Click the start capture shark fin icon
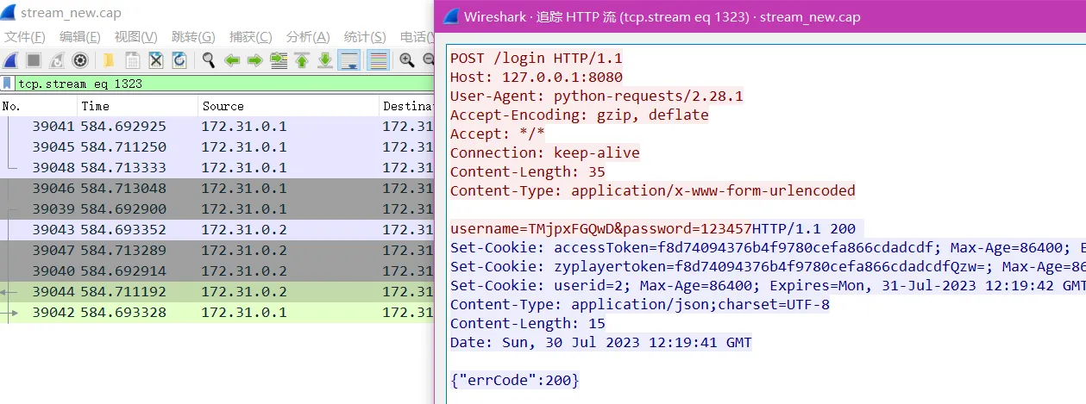The image size is (1086, 404). (10, 60)
